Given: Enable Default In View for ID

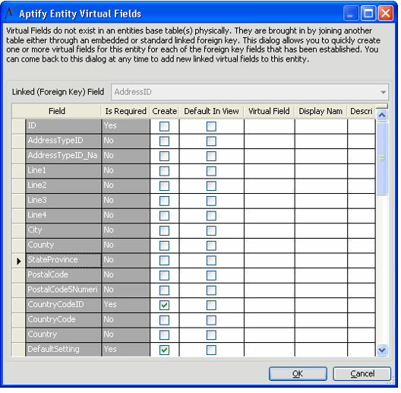Looking at the screenshot, I should 211,126.
